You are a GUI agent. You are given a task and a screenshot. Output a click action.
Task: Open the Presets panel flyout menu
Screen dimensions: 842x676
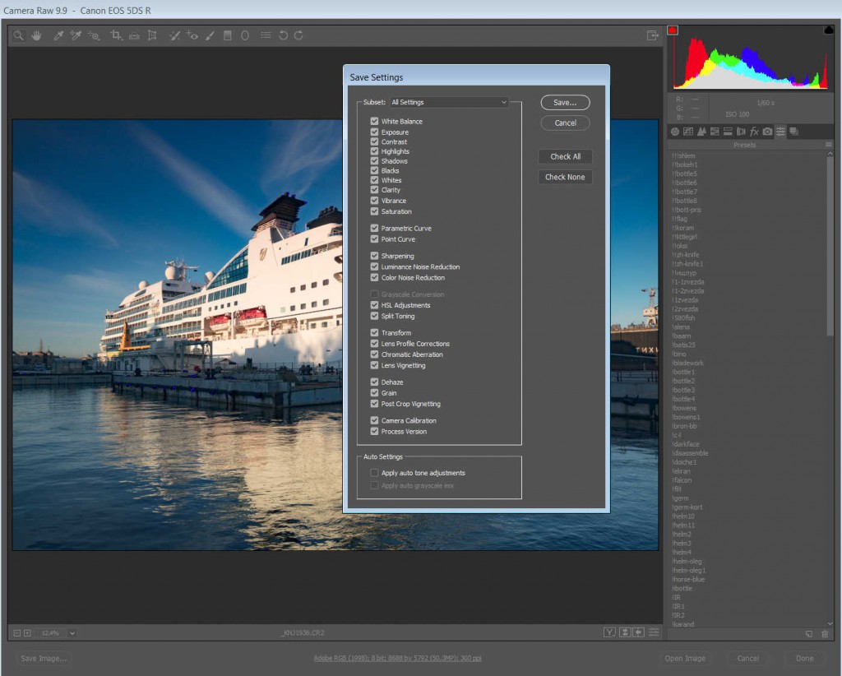828,145
